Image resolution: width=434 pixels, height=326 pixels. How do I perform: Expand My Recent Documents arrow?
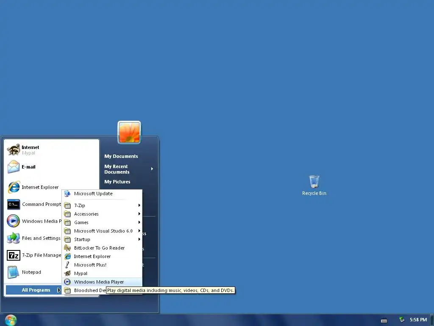pyautogui.click(x=152, y=169)
